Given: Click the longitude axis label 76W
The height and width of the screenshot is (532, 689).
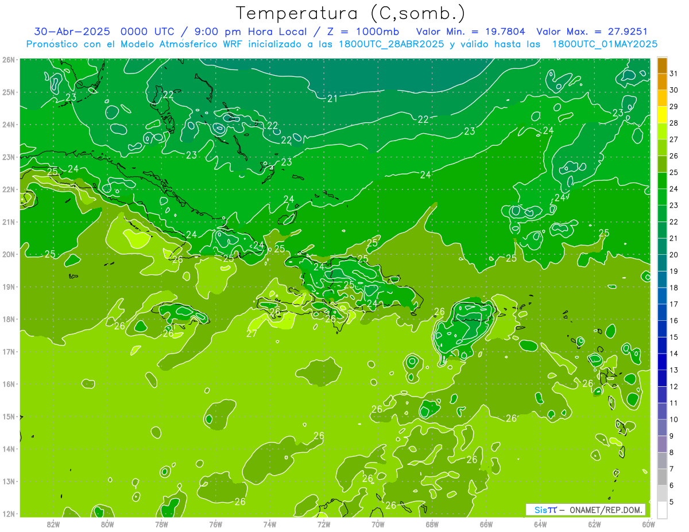Looking at the screenshot, I should pos(215,524).
